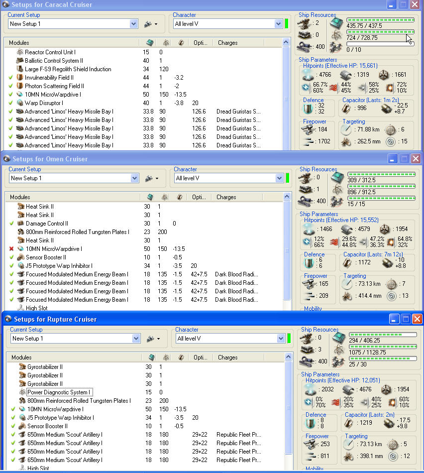Select the Omen's High Slot row
Image resolution: width=424 pixels, height=473 pixels.
[145, 308]
